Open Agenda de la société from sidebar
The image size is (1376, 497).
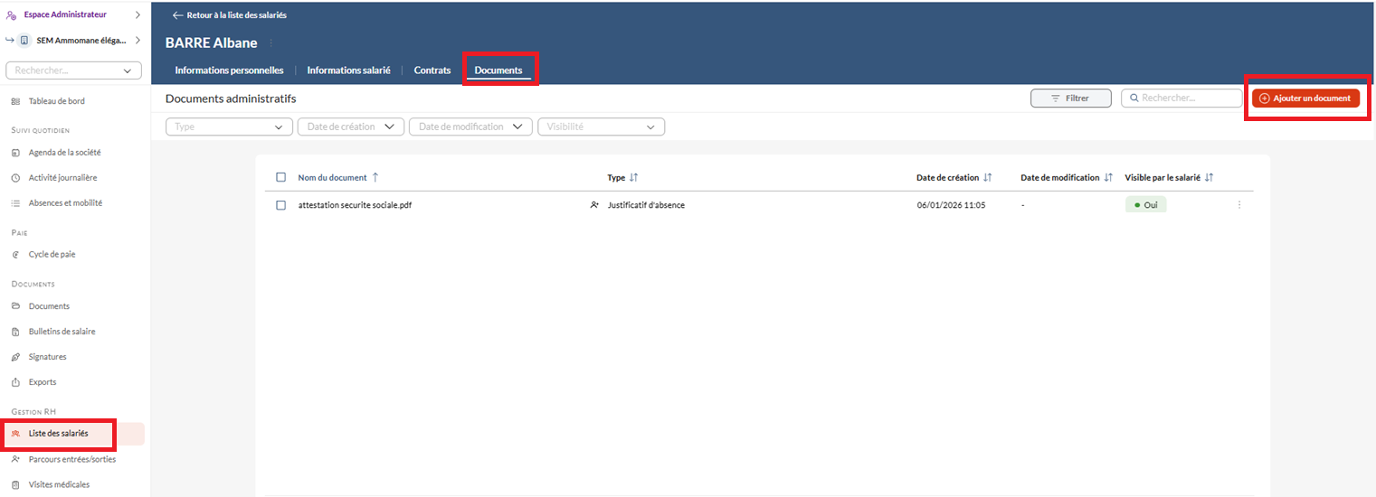[x=64, y=153]
